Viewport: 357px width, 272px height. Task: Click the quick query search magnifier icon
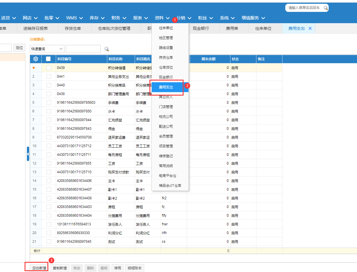pyautogui.click(x=107, y=49)
